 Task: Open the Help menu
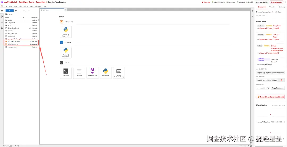[44, 6]
